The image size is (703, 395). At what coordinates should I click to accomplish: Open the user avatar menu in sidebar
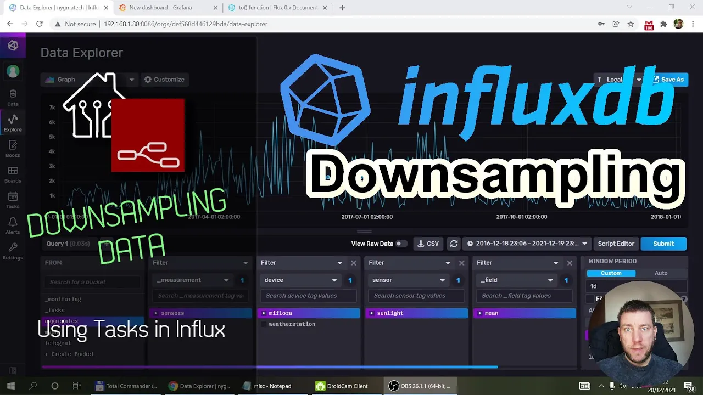[13, 71]
